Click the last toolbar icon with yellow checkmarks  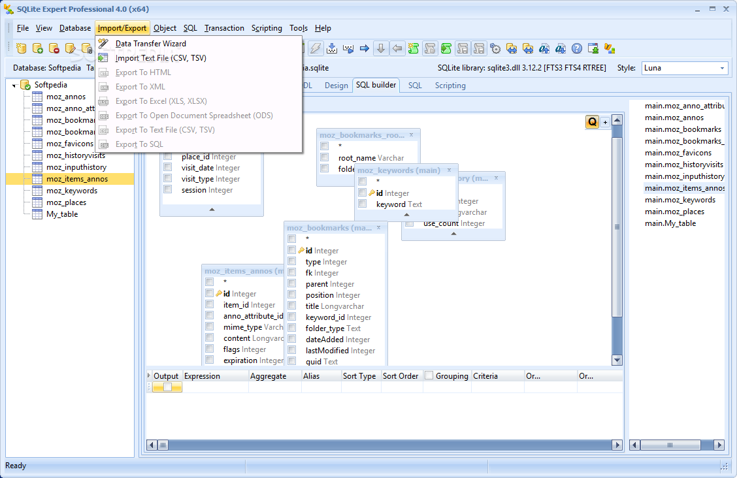pos(610,48)
